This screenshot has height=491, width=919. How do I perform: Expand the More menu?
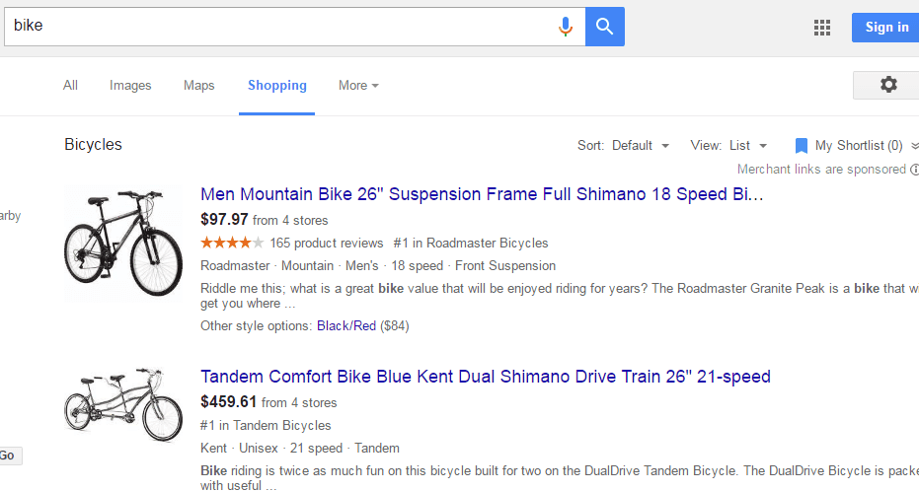pyautogui.click(x=358, y=86)
